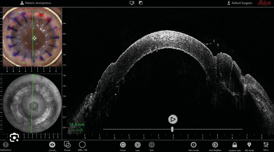Click the color surgical eye view thumbnail

32,37
